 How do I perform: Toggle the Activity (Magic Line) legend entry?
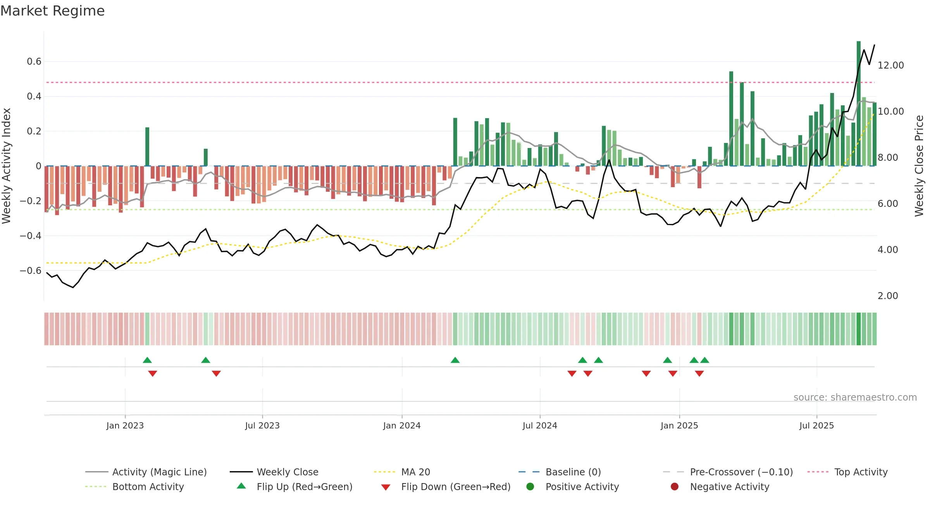point(146,472)
